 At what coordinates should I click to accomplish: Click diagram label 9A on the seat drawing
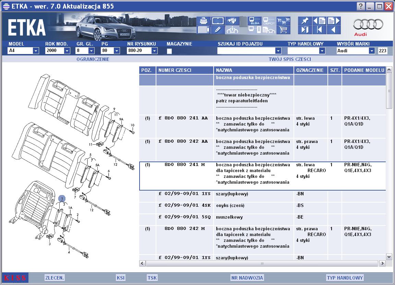point(121,119)
